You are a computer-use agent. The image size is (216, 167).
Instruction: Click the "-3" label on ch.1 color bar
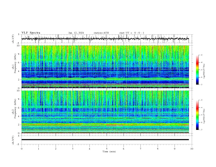(x=201, y=55)
